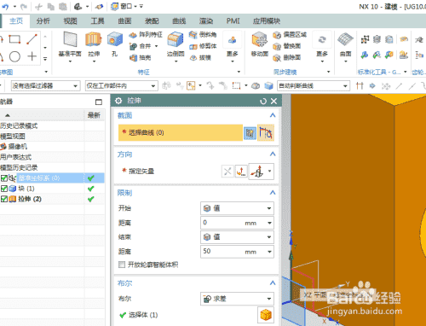Click More (更多) in Feature group
The image size is (426, 326).
(232, 47)
